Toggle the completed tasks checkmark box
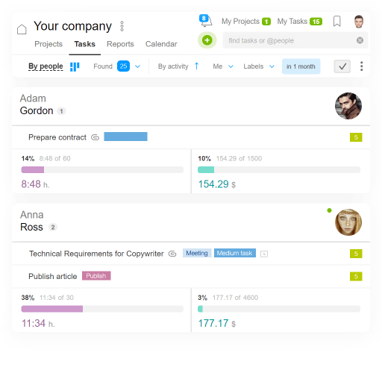 pyautogui.click(x=342, y=66)
